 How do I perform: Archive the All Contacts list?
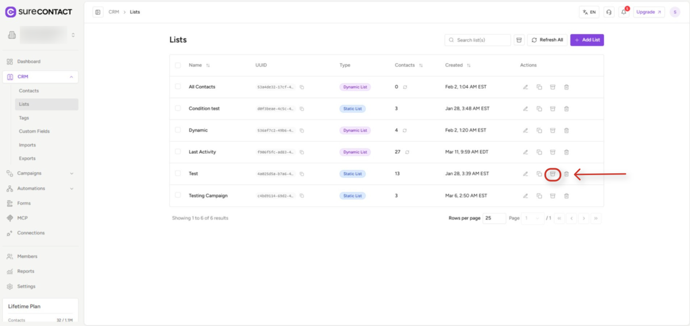pos(553,87)
